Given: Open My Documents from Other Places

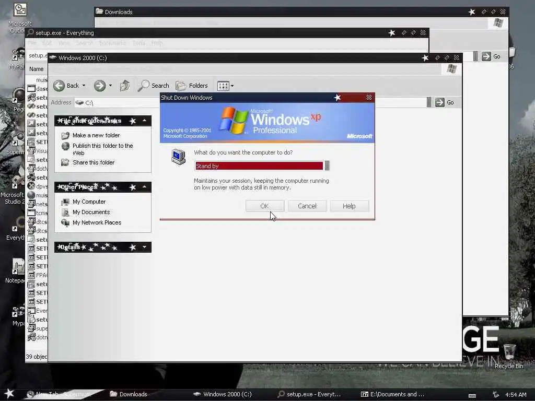Looking at the screenshot, I should click(91, 212).
